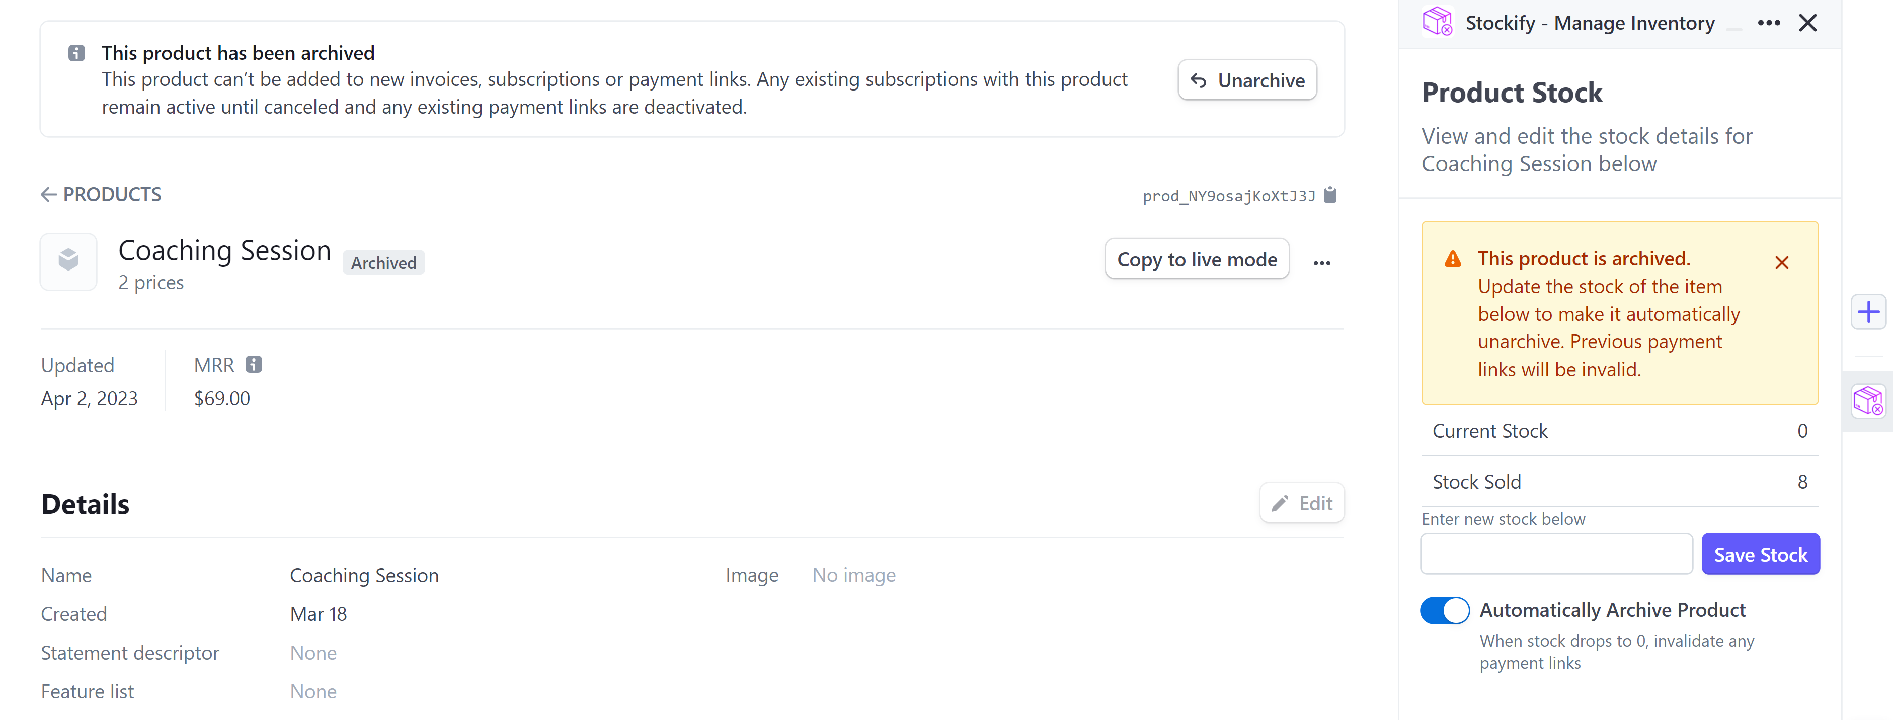Select the Stockify app icon in the sidebar
This screenshot has width=1893, height=720.
[x=1868, y=401]
